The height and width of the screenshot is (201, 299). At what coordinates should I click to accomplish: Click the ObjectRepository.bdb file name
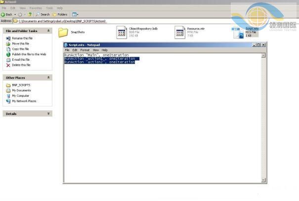coord(143,29)
